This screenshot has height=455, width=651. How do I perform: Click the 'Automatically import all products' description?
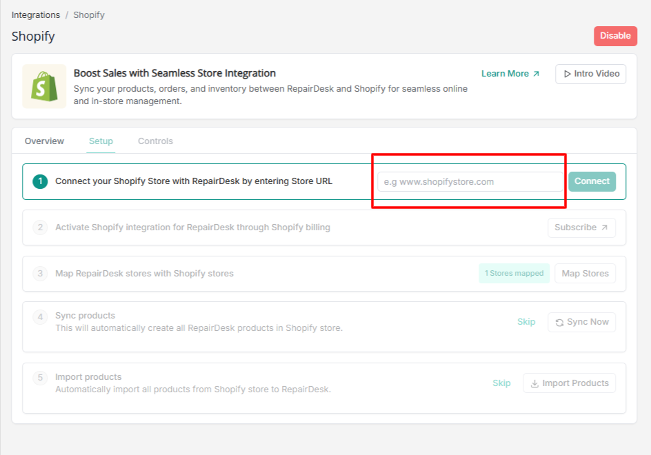point(193,390)
